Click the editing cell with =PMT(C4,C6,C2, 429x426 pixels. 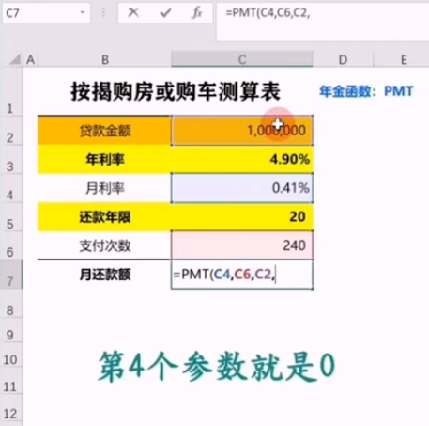[242, 275]
